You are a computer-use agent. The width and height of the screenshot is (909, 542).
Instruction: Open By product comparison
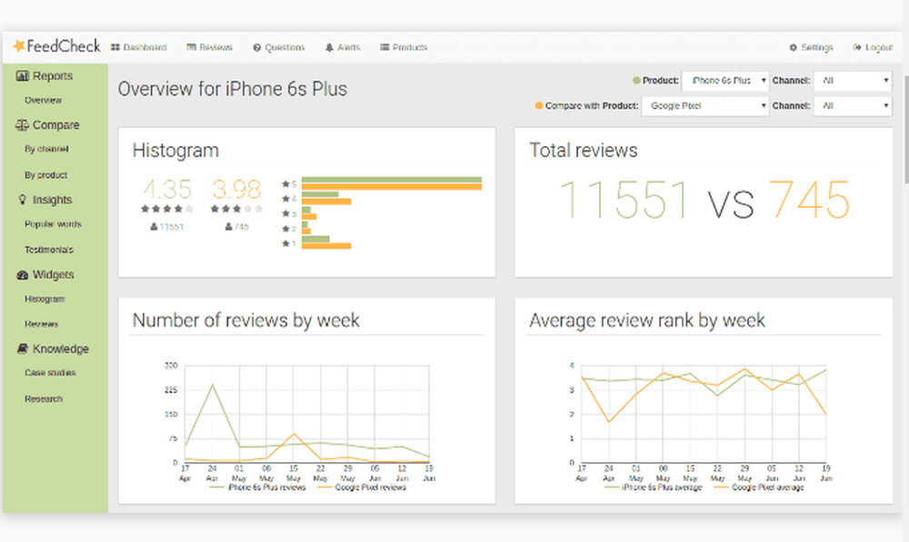pyautogui.click(x=45, y=175)
